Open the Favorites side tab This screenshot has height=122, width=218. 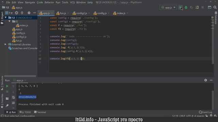coord(2,101)
